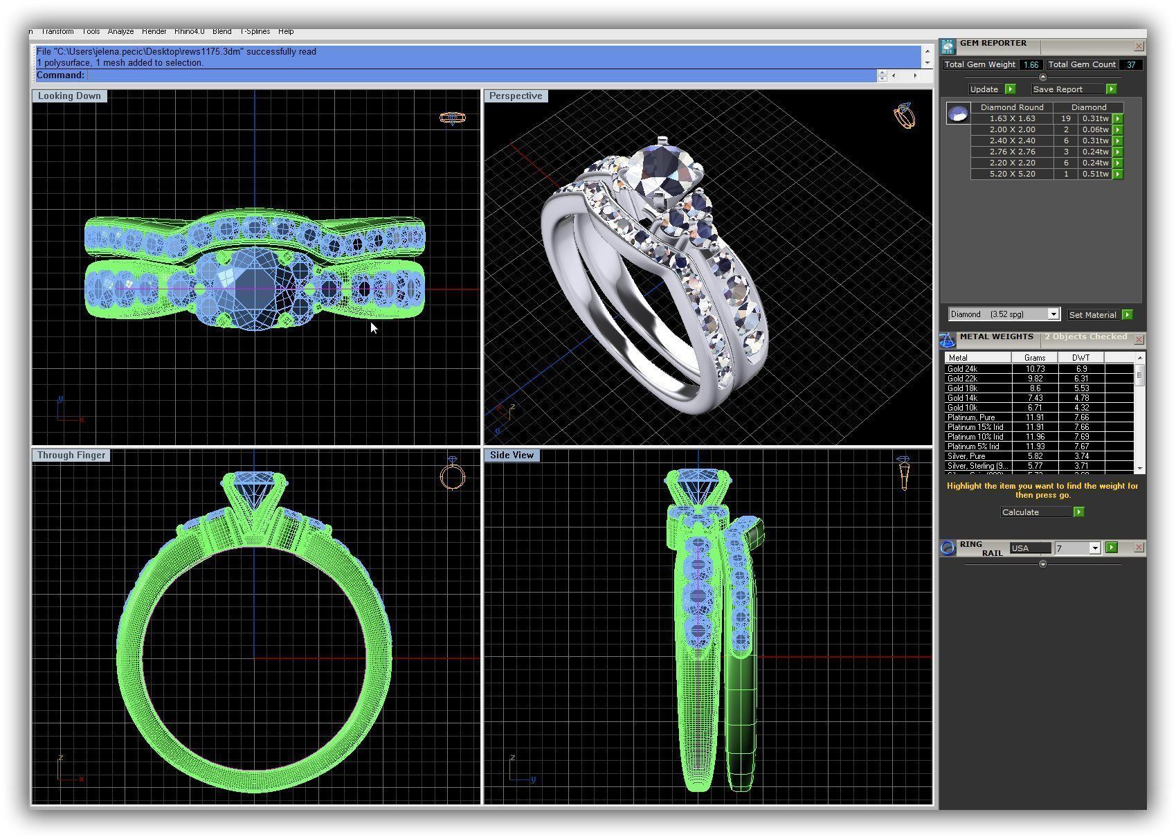
Task: Click green arrow on the 2.40 X 2.40 row
Action: [x=1117, y=141]
